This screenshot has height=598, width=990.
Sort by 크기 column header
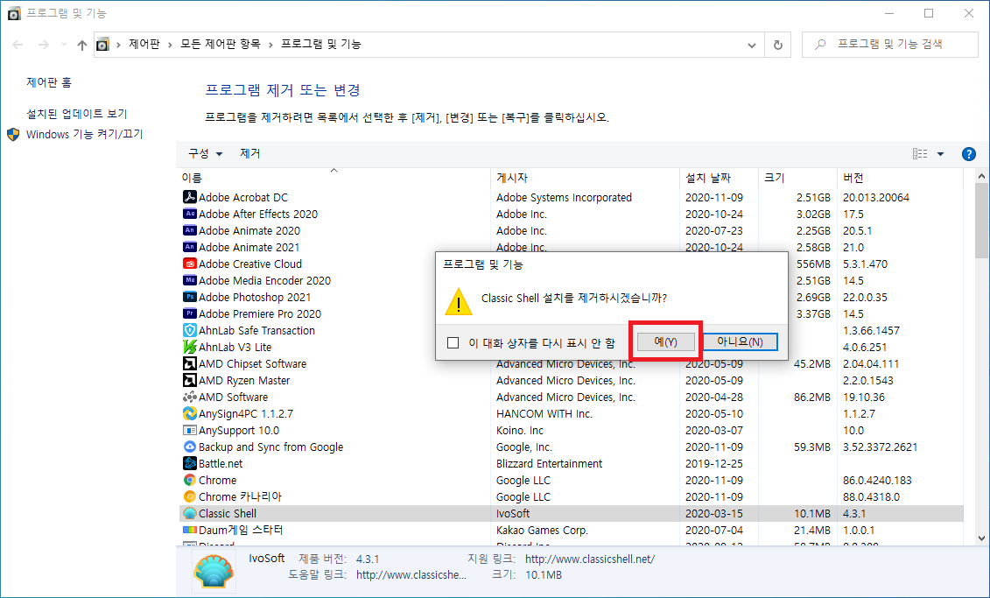(798, 178)
